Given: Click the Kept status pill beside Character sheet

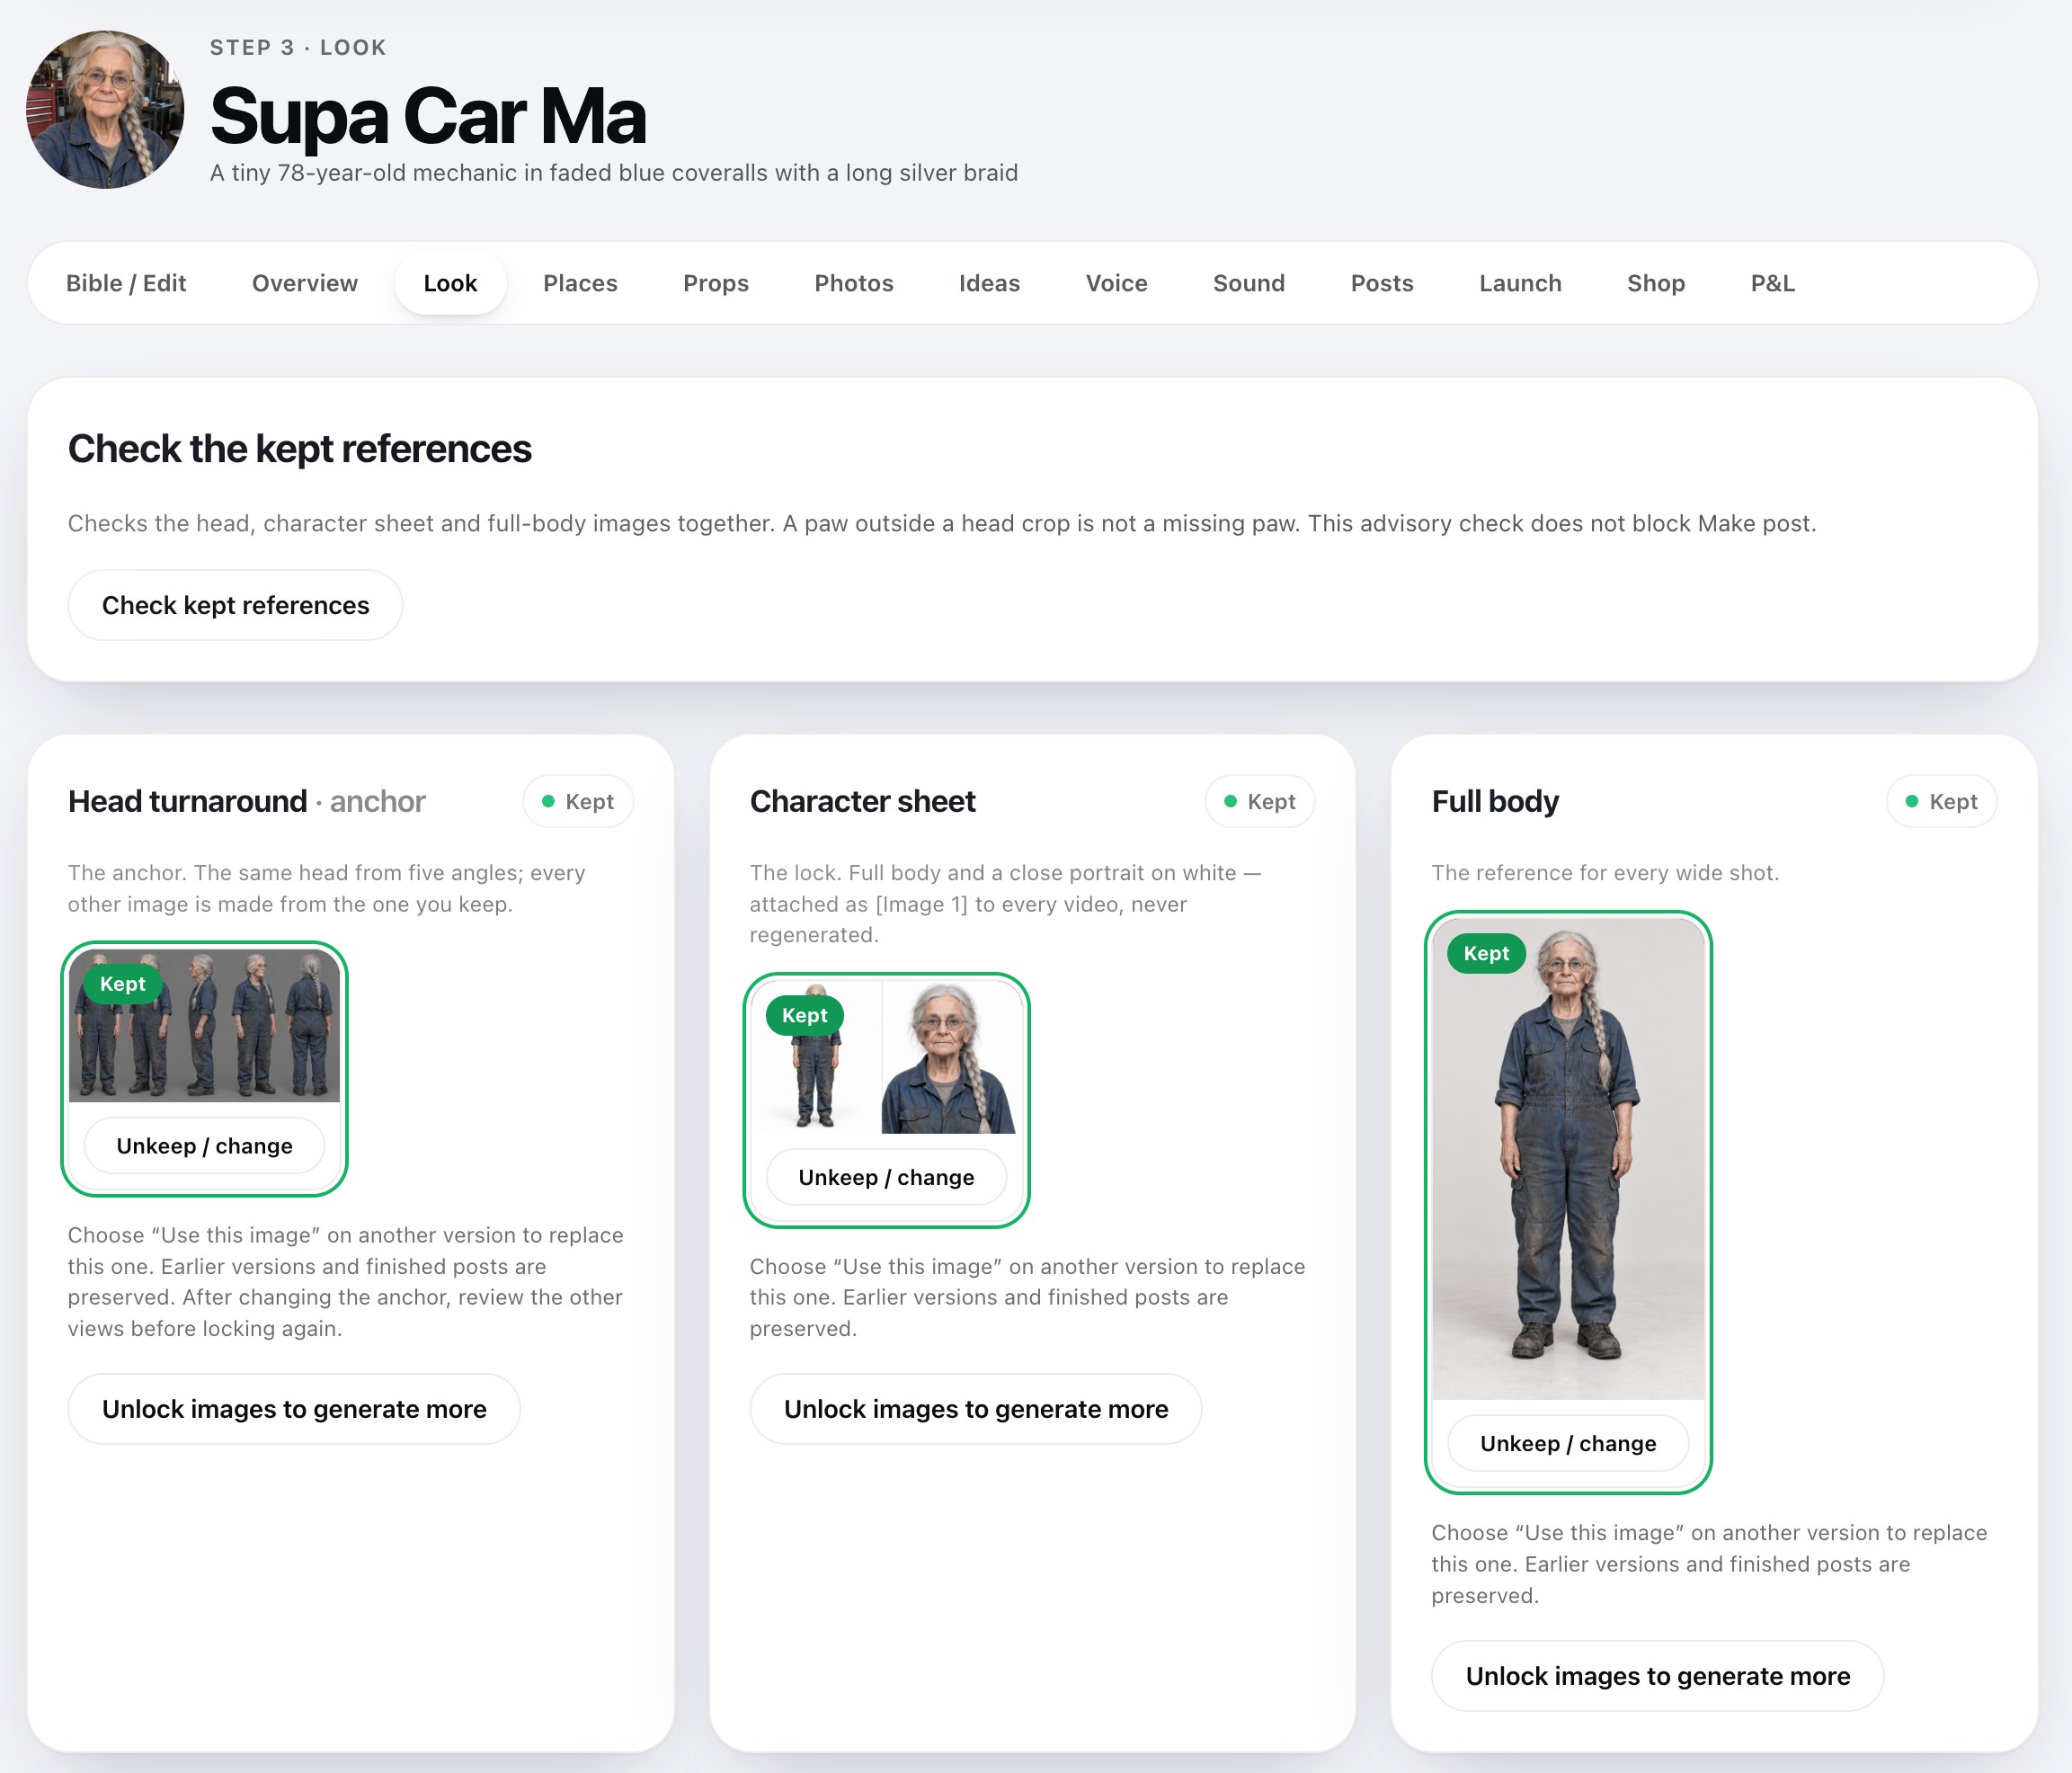Looking at the screenshot, I should (x=1260, y=801).
